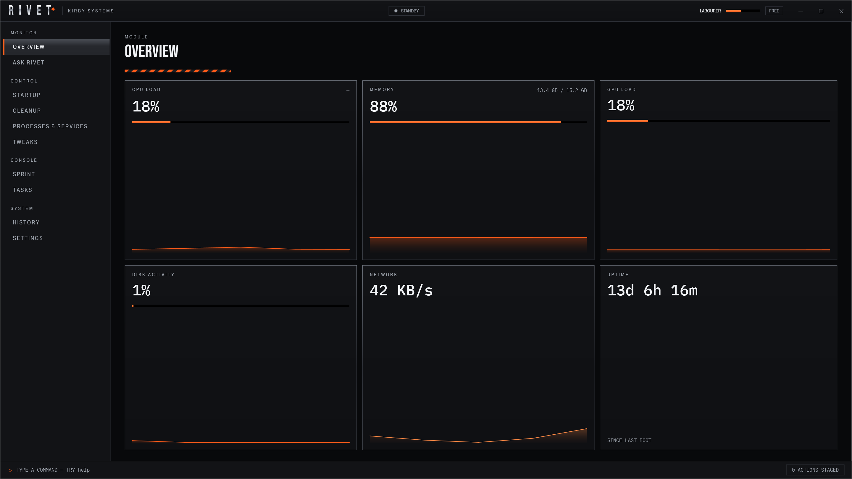Screen dimensions: 852x479
Task: Click the Network 42 KB/s value
Action: tap(401, 291)
